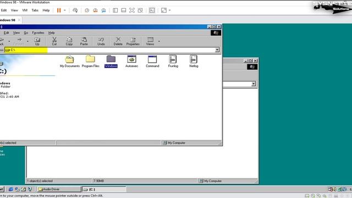Click View Channels quick launch icon
Screen dimensions: 352x198
[x=30, y=189]
